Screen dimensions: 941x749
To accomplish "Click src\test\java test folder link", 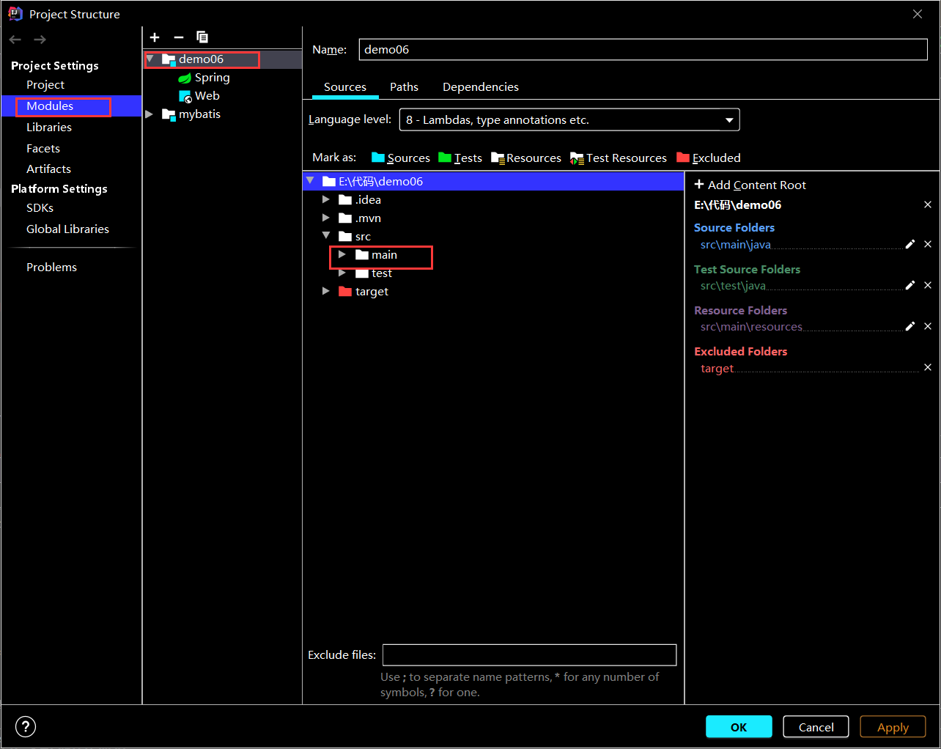I will [x=733, y=286].
